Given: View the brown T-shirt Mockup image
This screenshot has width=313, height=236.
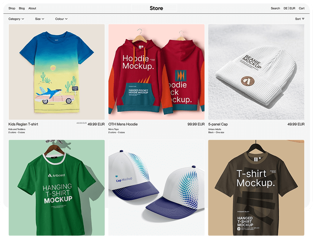Looking at the screenshot, I should click(256, 187).
